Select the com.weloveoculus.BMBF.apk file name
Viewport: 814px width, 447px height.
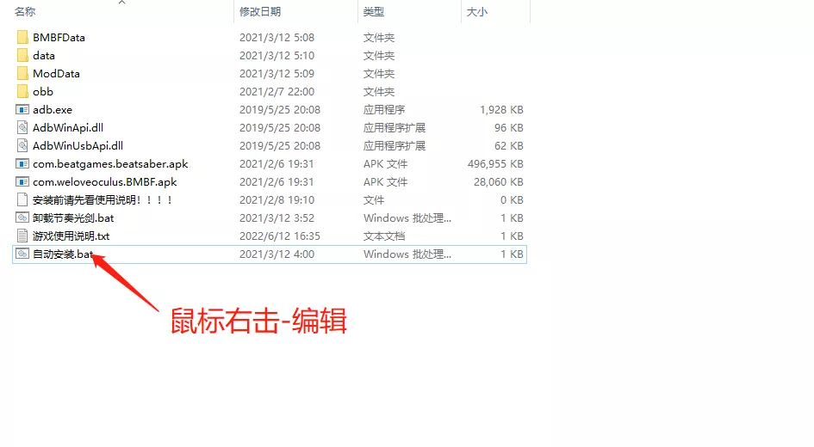coord(105,181)
